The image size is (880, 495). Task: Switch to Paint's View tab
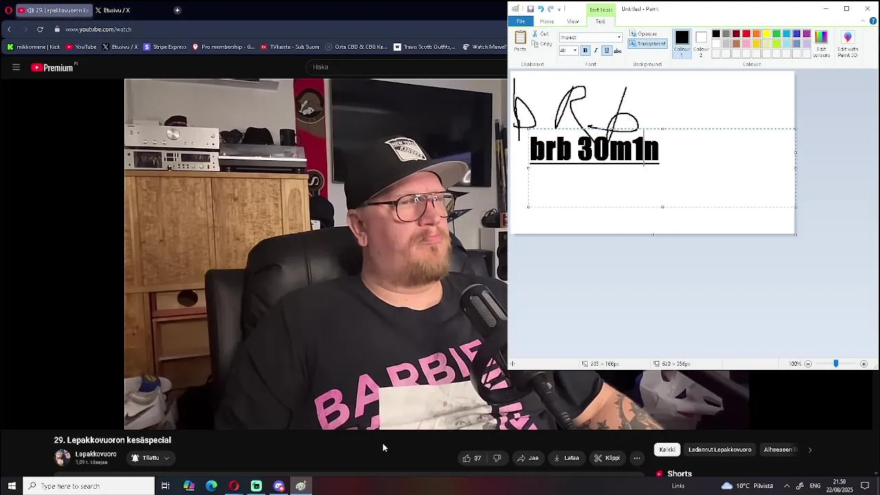tap(573, 21)
